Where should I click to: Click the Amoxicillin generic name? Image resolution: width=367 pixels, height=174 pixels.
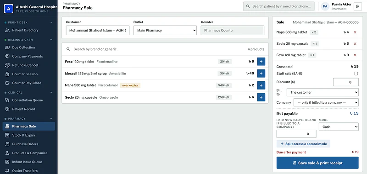117,74
